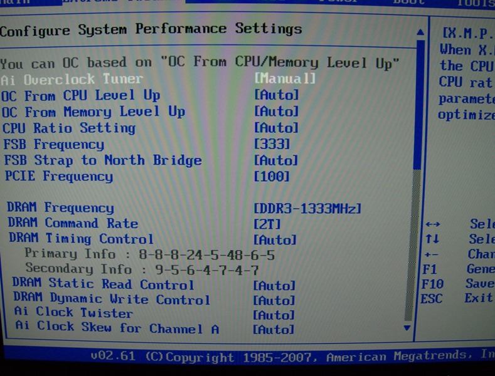
Task: Select DRAM Static Read Control label
Action: click(103, 283)
